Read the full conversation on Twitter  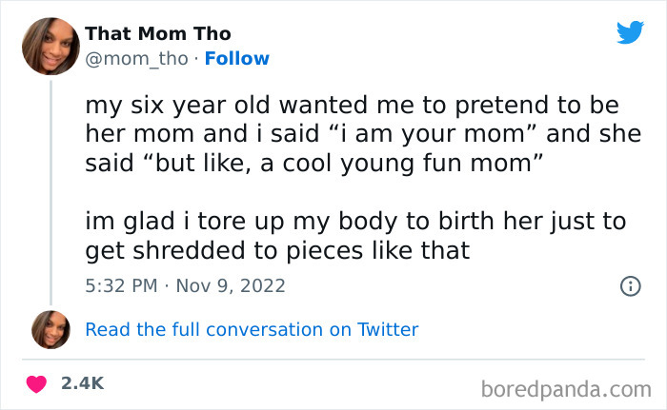tap(252, 330)
